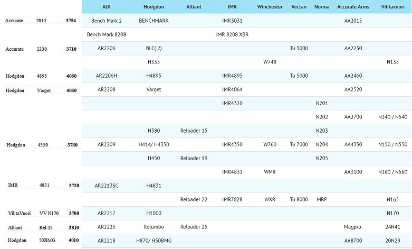
Task: Click the Norma column header
Action: tap(322, 7)
